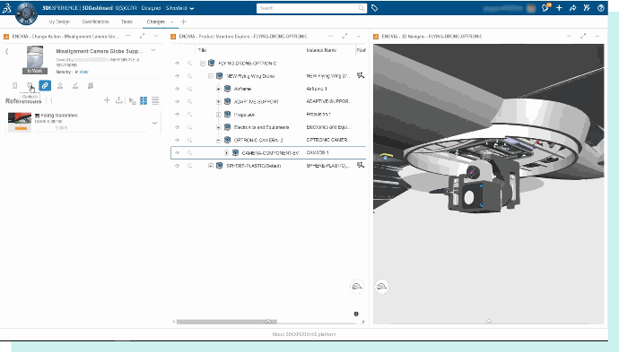Open the Approvals checkmark facet icon
Viewport: 619px width, 353px height.
[75, 86]
